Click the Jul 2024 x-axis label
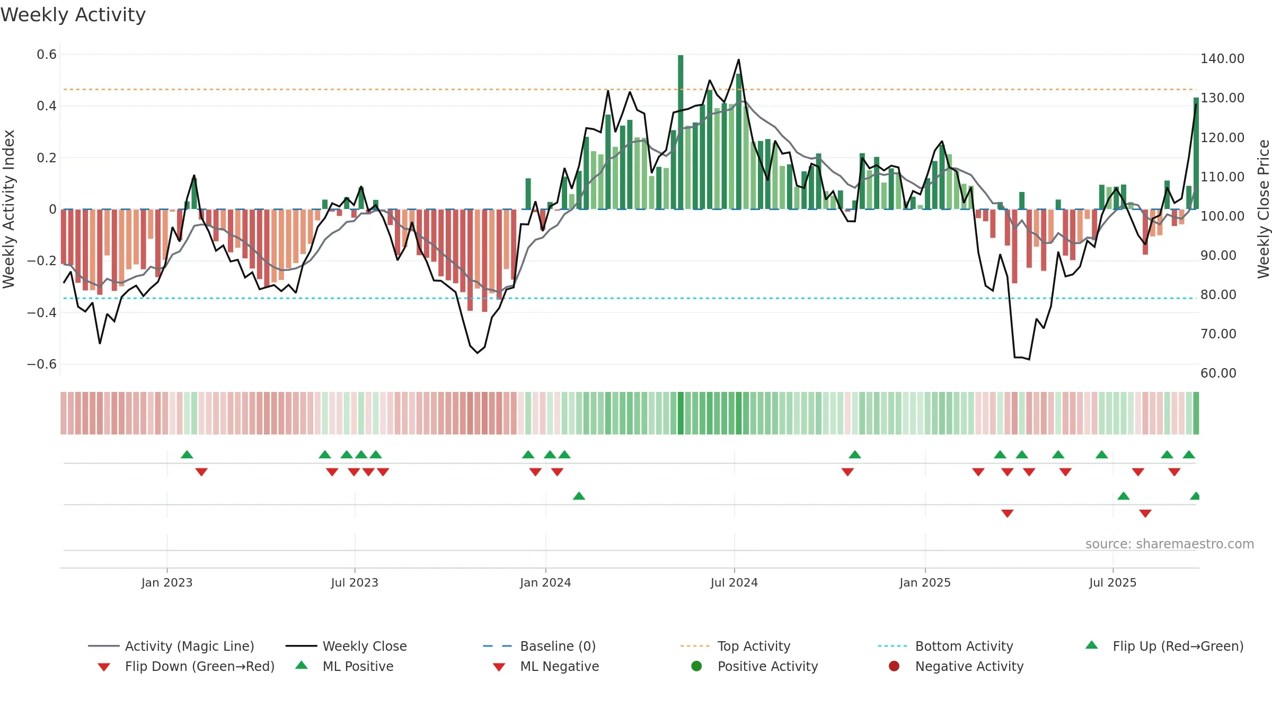 coord(734,582)
